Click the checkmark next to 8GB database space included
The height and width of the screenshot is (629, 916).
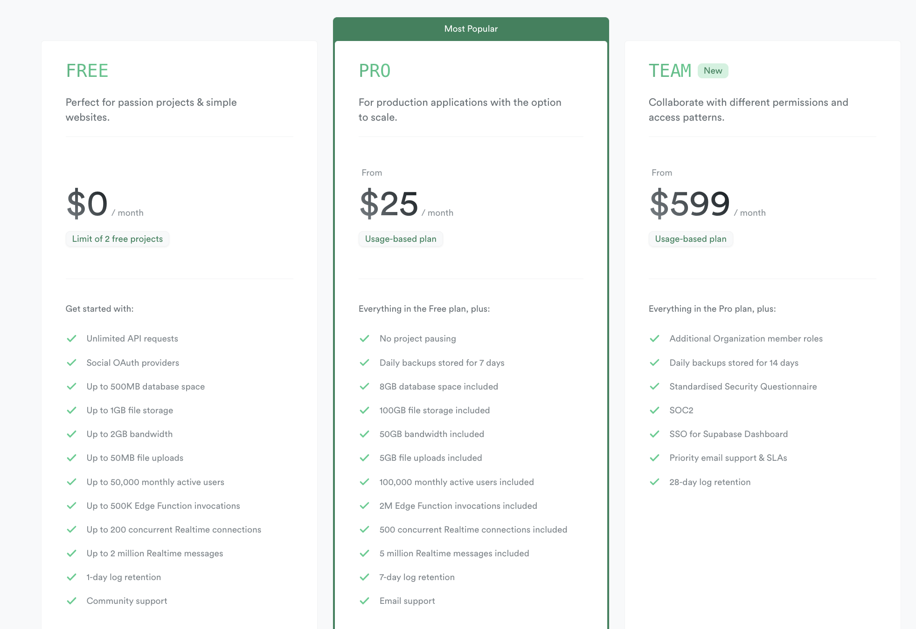365,386
